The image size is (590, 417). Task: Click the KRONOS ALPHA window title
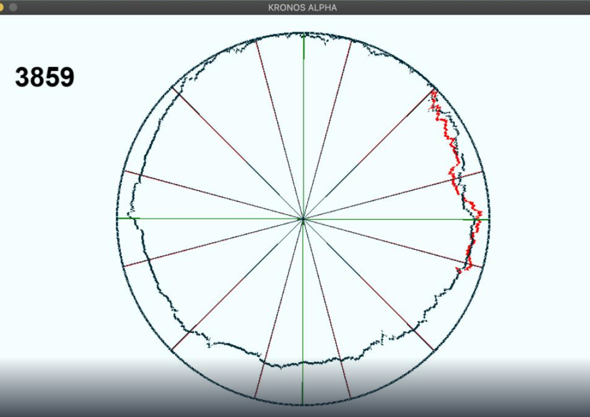(302, 7)
